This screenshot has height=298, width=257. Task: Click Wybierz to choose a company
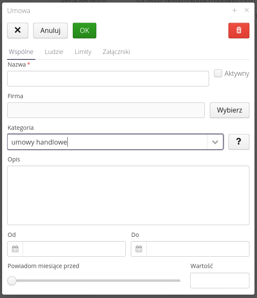[x=229, y=110]
